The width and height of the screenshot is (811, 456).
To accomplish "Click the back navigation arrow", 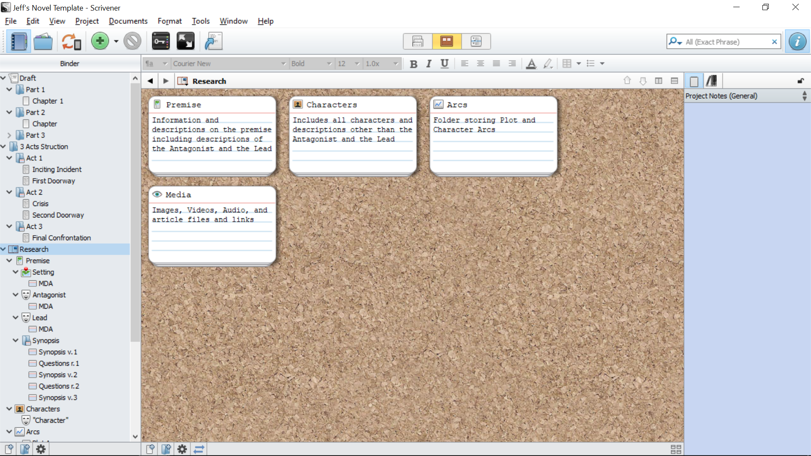I will [150, 81].
